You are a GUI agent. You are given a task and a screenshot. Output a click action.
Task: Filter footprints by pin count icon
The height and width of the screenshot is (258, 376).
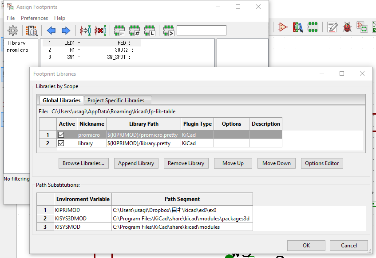pos(135,31)
